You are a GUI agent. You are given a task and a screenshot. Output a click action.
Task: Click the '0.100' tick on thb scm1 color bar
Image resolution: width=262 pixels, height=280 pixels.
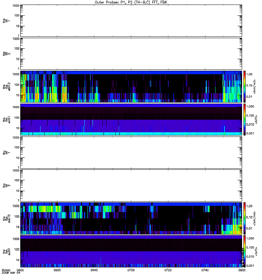point(250,115)
